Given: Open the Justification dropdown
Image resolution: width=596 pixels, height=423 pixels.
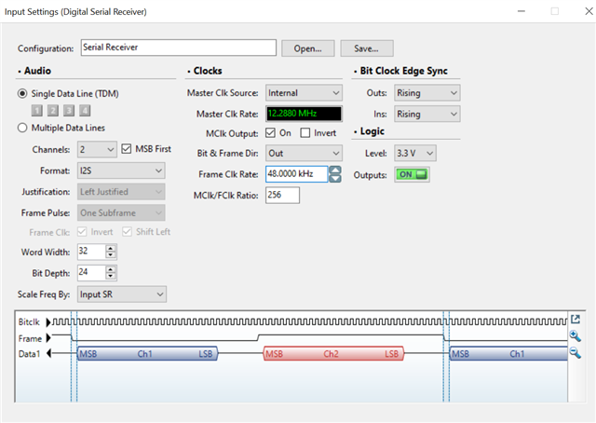Looking at the screenshot, I should 121,192.
